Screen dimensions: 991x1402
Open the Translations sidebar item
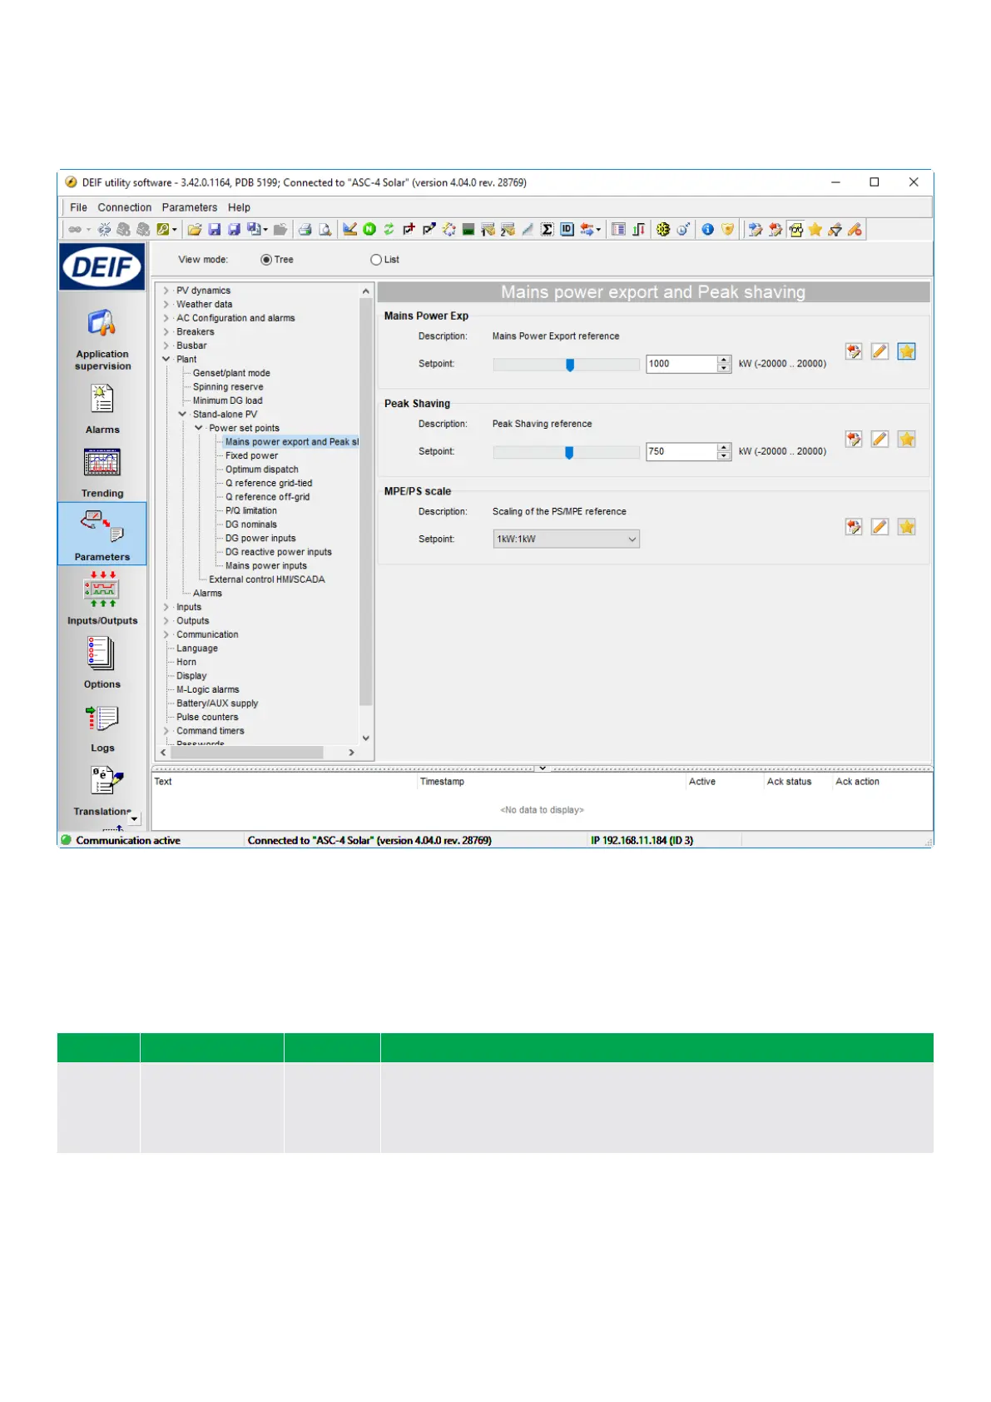click(102, 791)
